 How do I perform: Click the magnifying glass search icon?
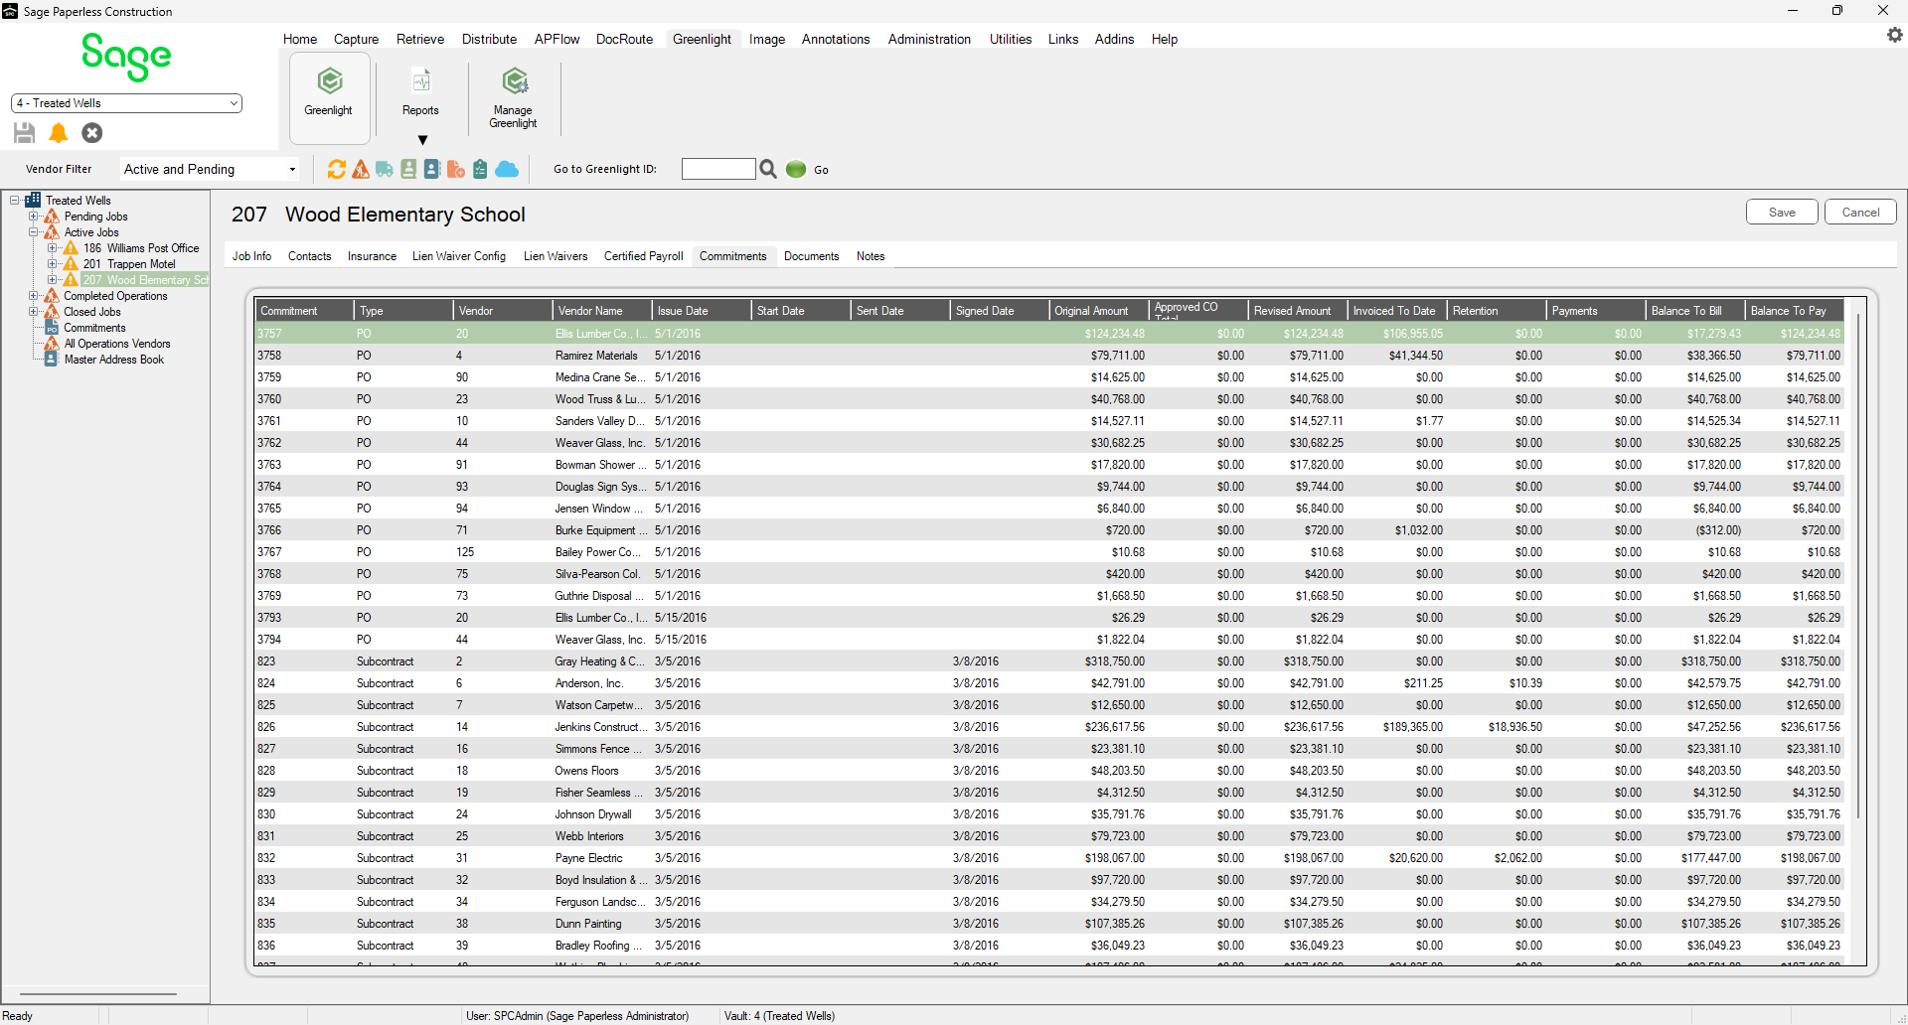click(768, 169)
